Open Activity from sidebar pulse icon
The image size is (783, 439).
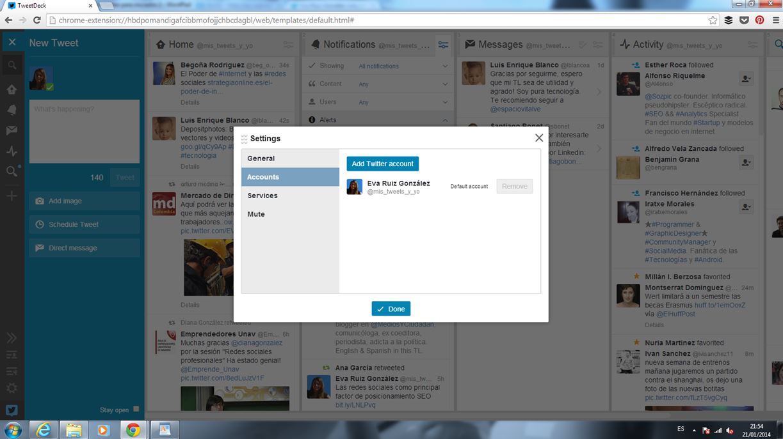tap(12, 151)
